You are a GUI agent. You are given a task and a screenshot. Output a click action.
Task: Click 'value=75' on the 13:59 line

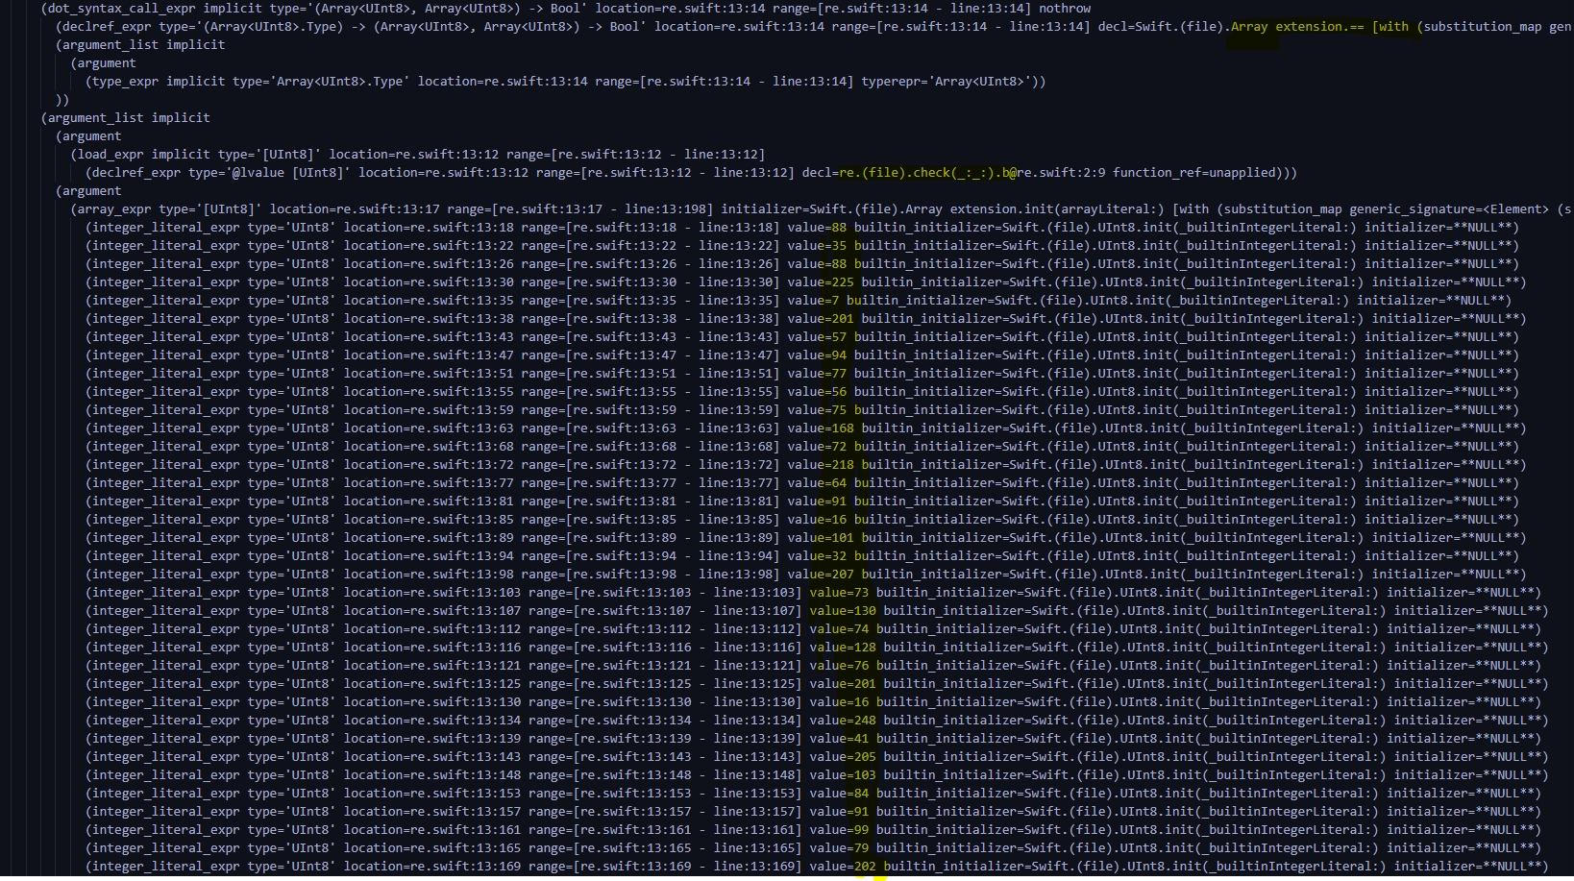817,409
